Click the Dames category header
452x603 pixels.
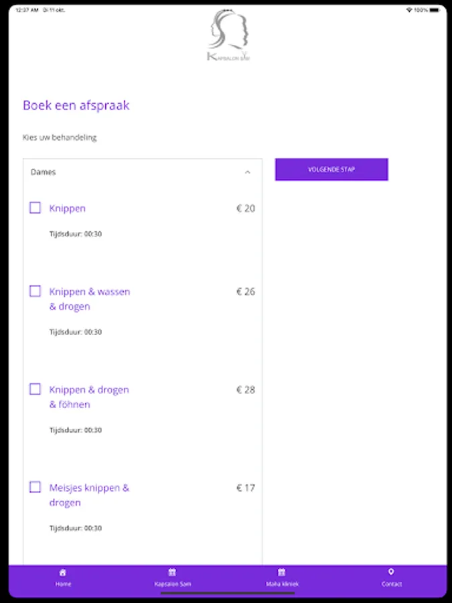143,172
